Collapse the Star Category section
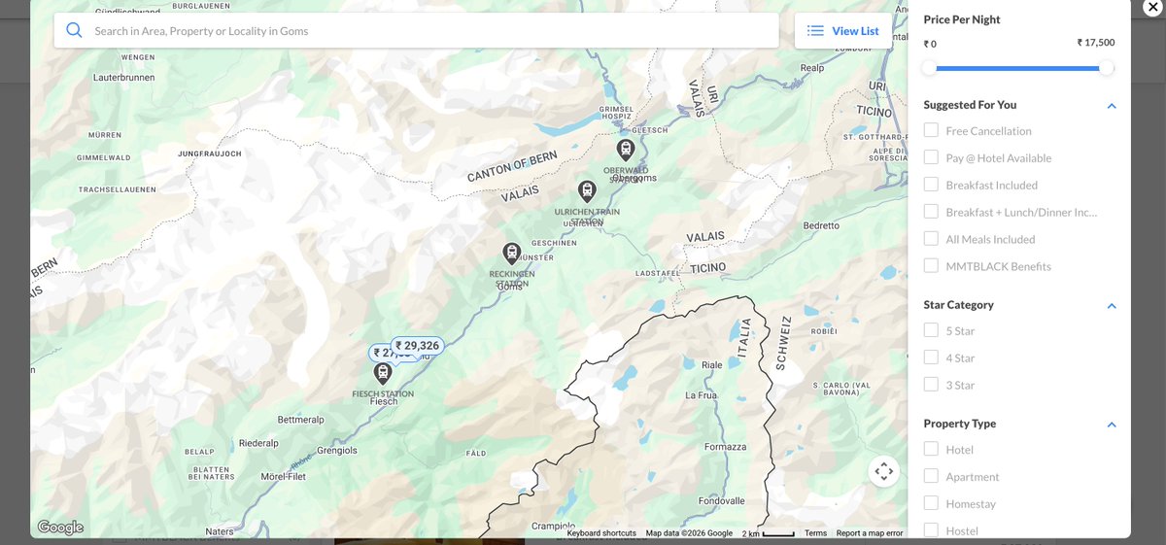The width and height of the screenshot is (1166, 545). (x=1112, y=306)
